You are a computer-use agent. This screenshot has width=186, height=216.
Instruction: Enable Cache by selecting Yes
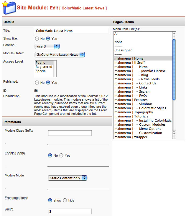coord(61,156)
